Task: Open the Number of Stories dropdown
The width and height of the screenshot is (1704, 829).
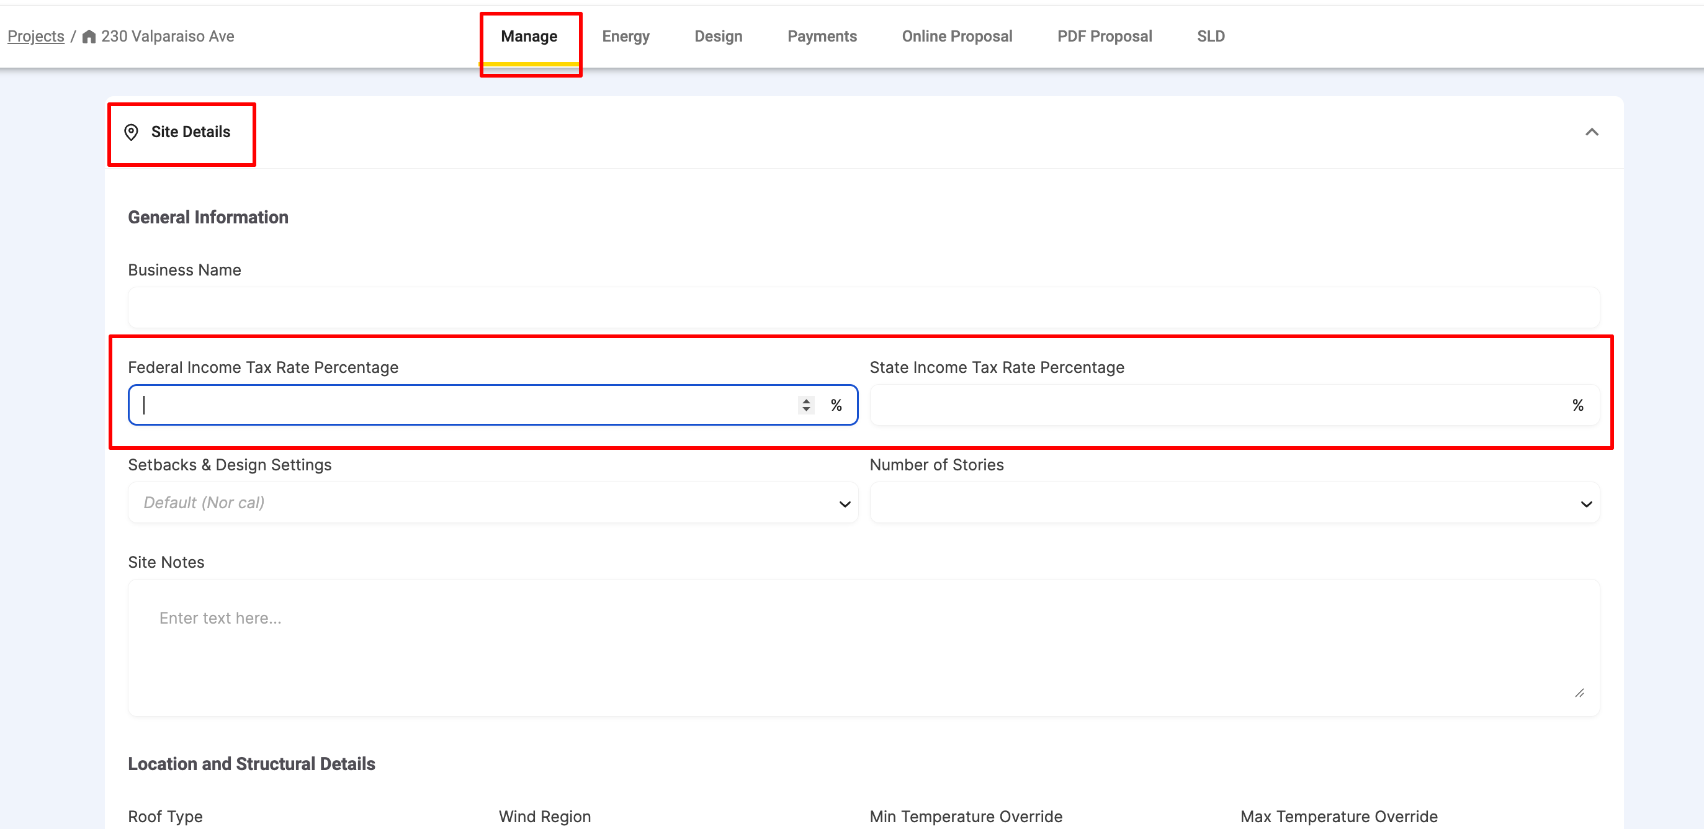Action: tap(1234, 503)
